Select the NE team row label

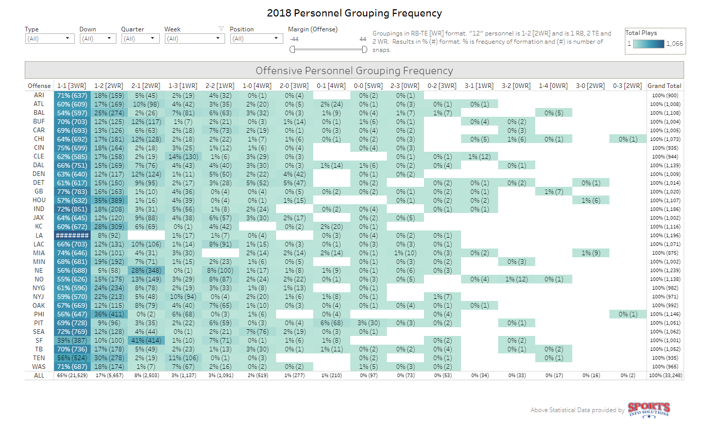point(39,270)
